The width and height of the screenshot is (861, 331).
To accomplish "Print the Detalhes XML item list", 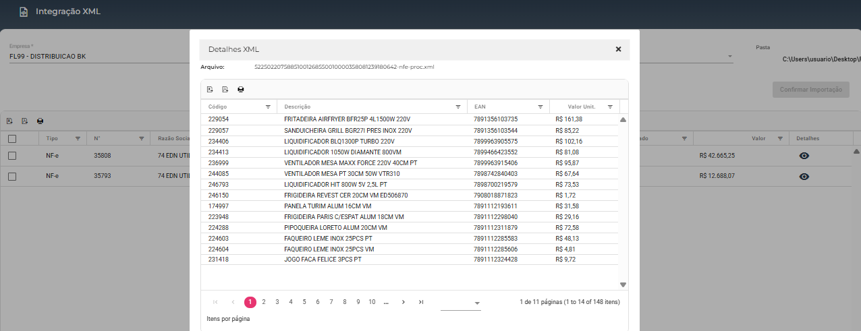I will point(240,90).
